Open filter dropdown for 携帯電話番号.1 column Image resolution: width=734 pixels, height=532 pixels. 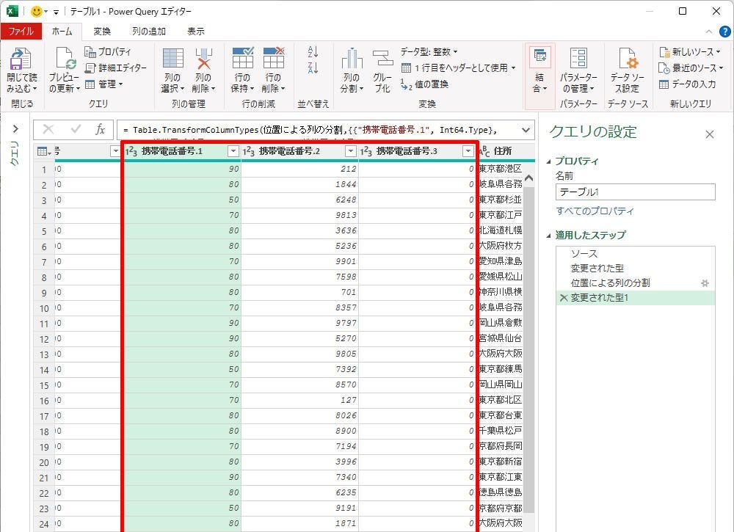pos(233,151)
